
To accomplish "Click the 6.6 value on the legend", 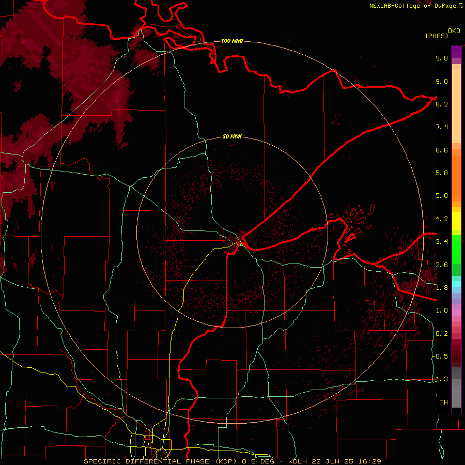I will [442, 150].
